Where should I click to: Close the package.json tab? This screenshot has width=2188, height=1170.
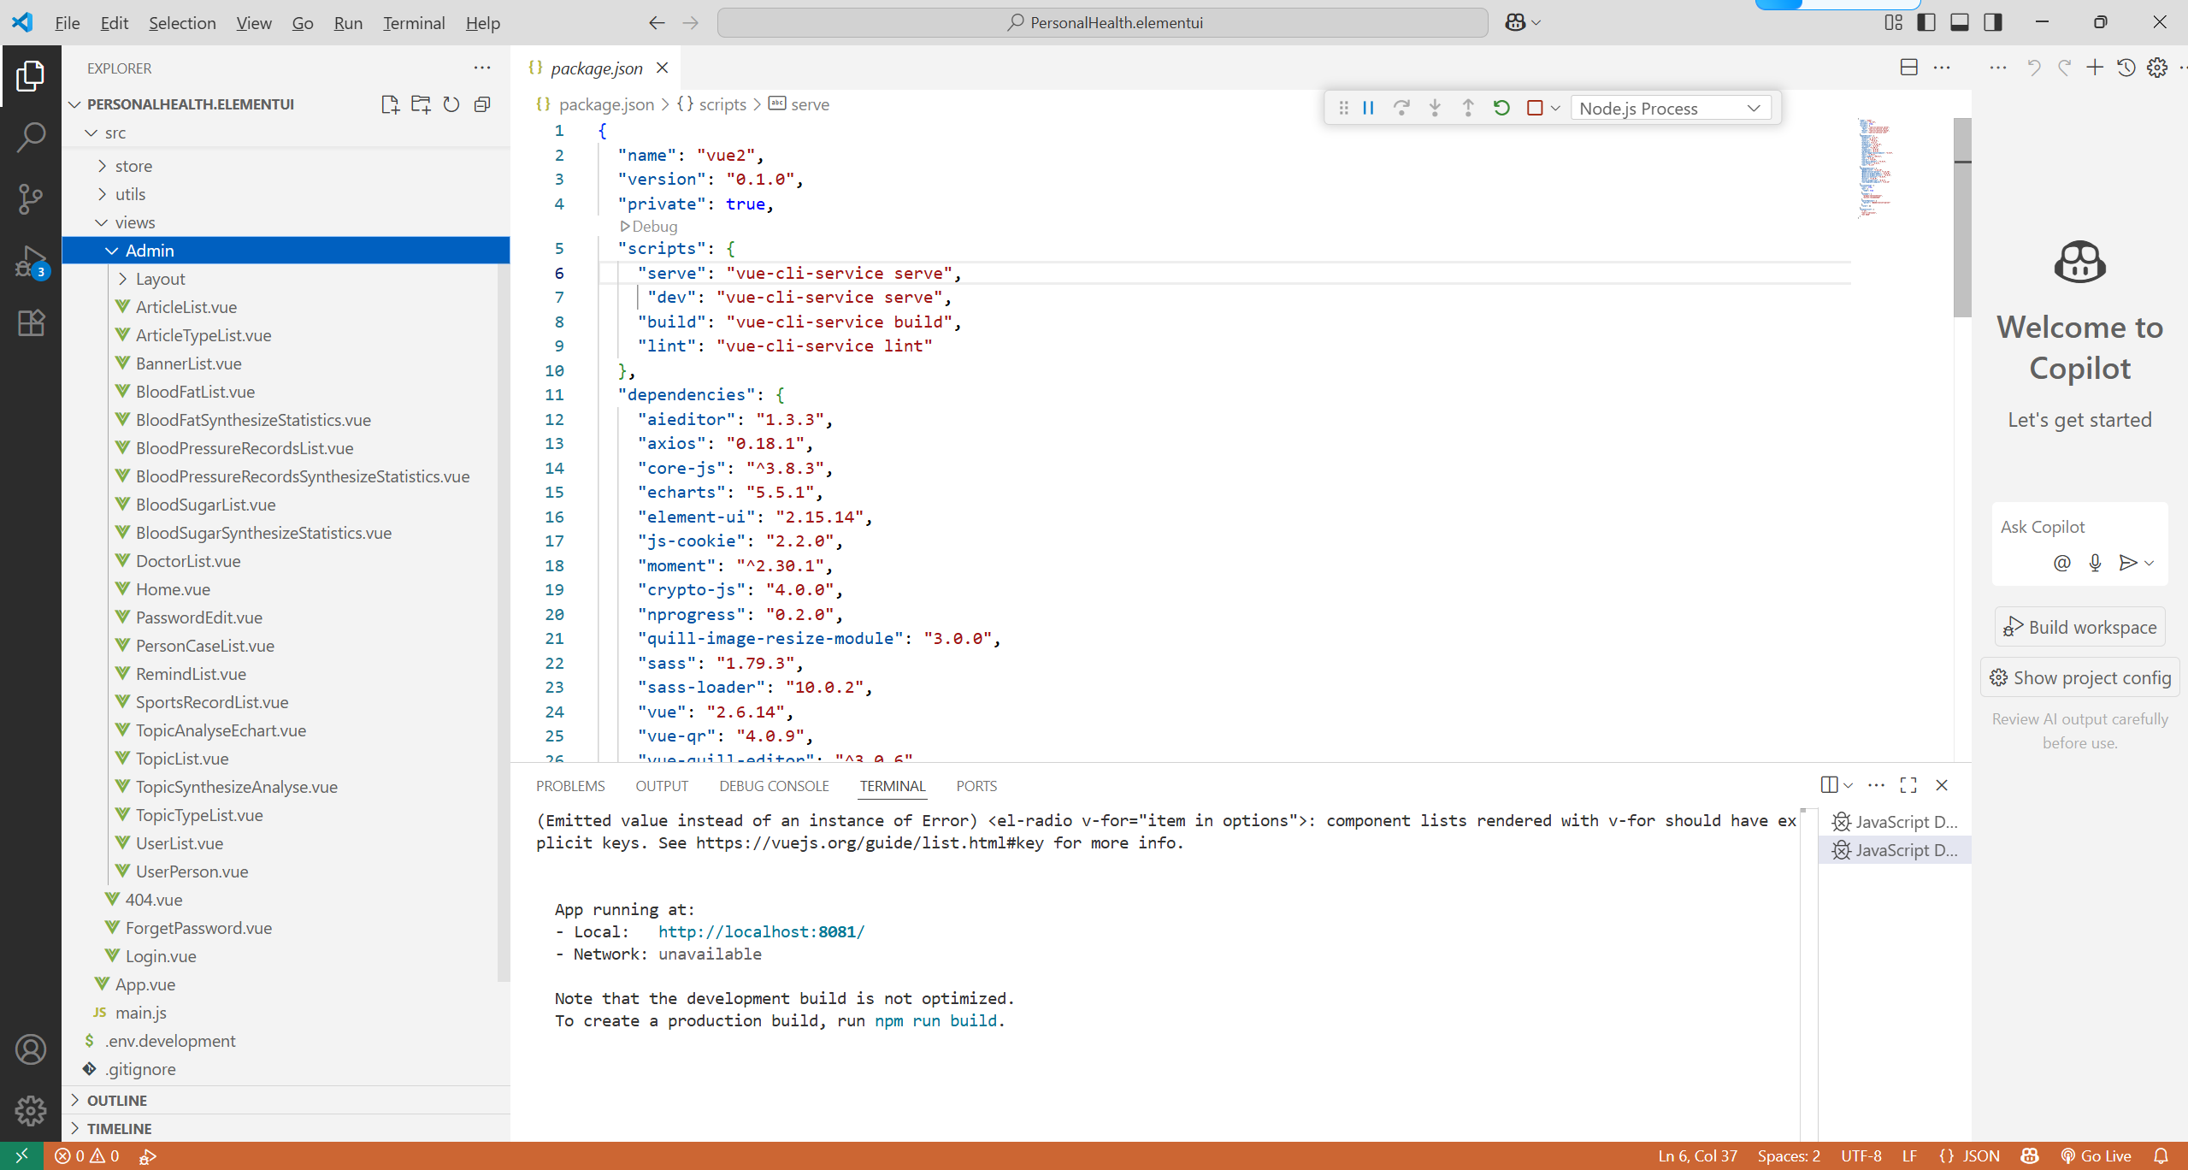[x=662, y=68]
